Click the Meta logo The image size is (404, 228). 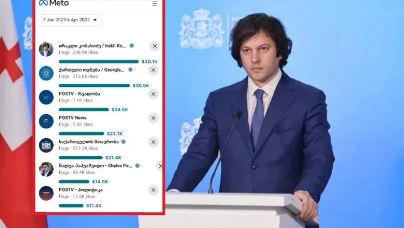coord(54,3)
